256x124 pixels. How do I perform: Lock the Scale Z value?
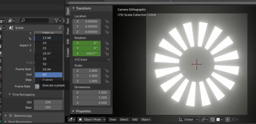(107, 81)
